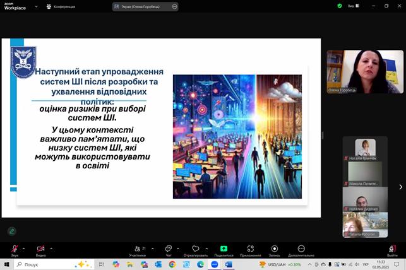The height and width of the screenshot is (270, 406).
Task: Start recording with the Запись icon
Action: tap(274, 249)
